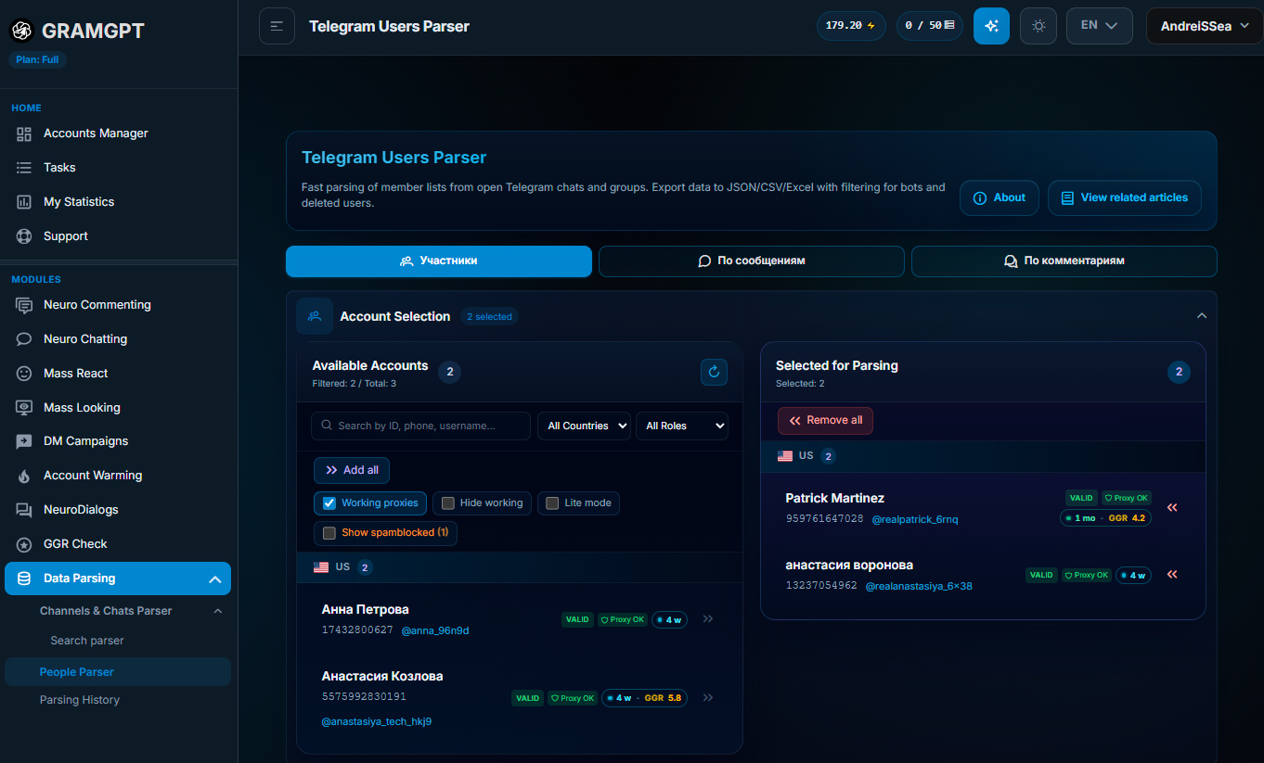
Task: Switch theme using the sun icon
Action: (x=1038, y=26)
